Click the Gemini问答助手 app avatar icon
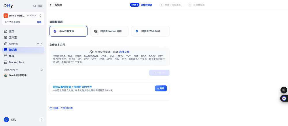Viewport: 288px width, 126px height. [x=6, y=76]
